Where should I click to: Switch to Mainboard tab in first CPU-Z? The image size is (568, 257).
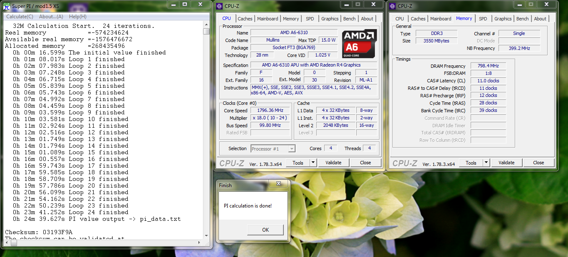pyautogui.click(x=268, y=19)
